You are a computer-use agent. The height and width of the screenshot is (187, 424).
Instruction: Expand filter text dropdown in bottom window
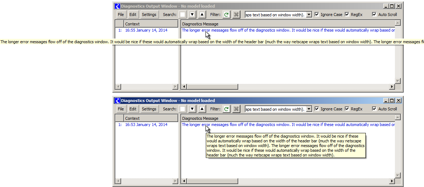tap(309, 109)
